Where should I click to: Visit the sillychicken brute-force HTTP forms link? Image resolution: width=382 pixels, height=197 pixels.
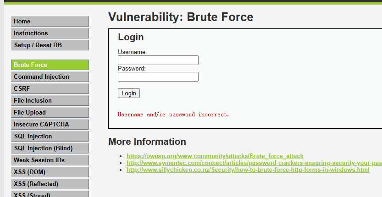point(248,170)
